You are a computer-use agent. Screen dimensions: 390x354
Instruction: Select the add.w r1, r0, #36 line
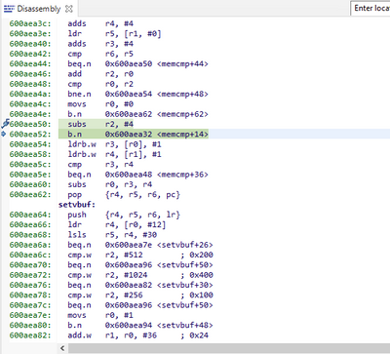(138, 335)
